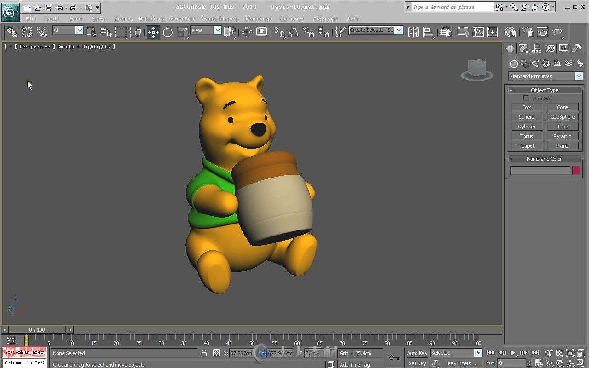589x368 pixels.
Task: Click the Render Production teapot
Action: (557, 32)
